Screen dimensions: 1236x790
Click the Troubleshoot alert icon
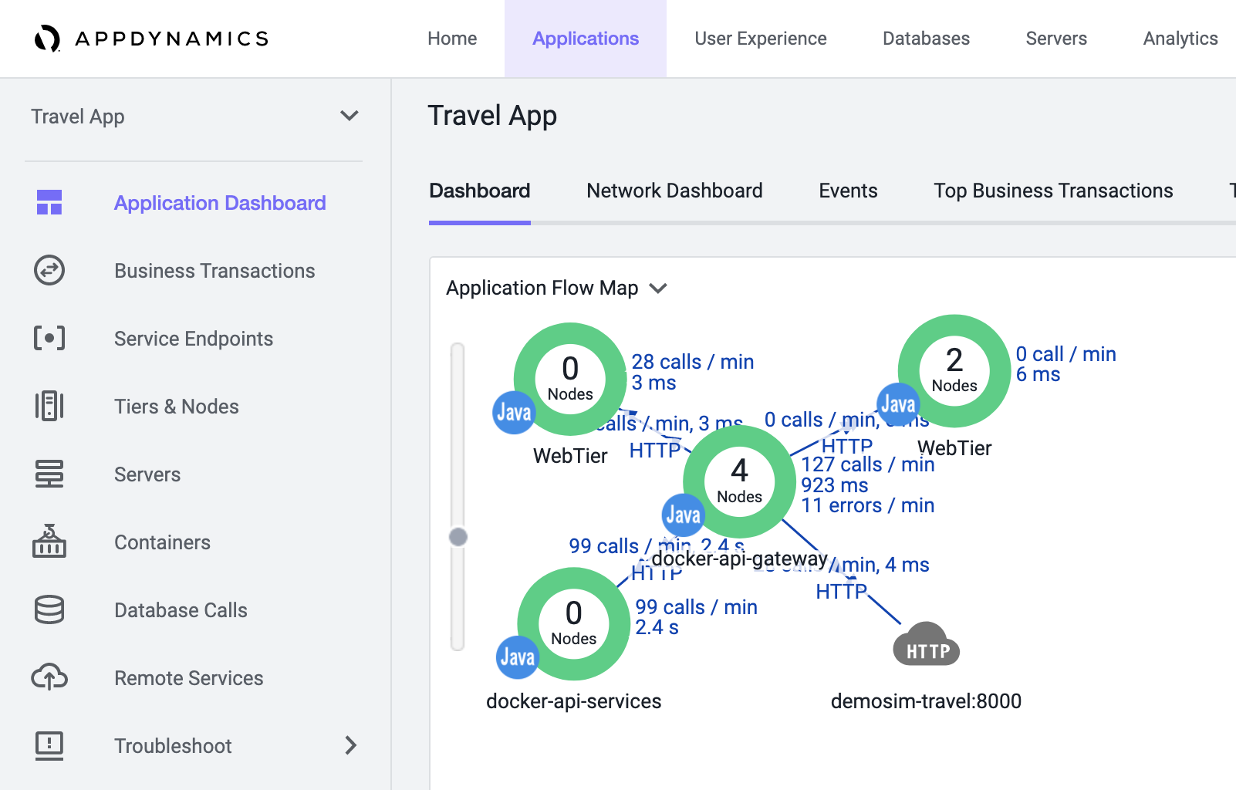(x=49, y=745)
